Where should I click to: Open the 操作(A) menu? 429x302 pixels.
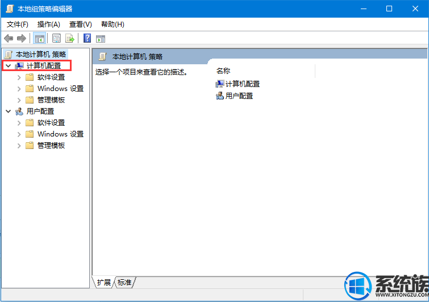click(49, 24)
